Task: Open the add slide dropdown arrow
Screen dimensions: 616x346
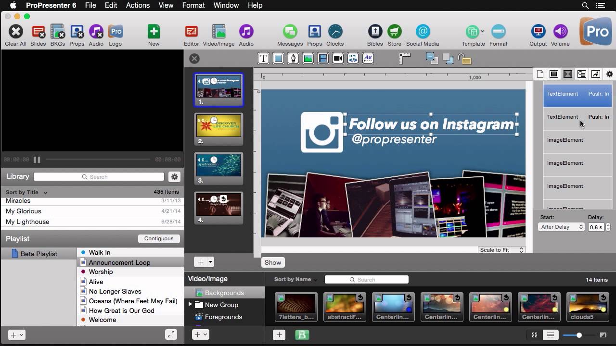Action: pos(210,262)
